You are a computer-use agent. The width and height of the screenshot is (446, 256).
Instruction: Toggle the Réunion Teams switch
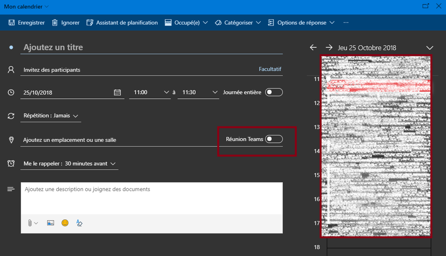[274, 139]
